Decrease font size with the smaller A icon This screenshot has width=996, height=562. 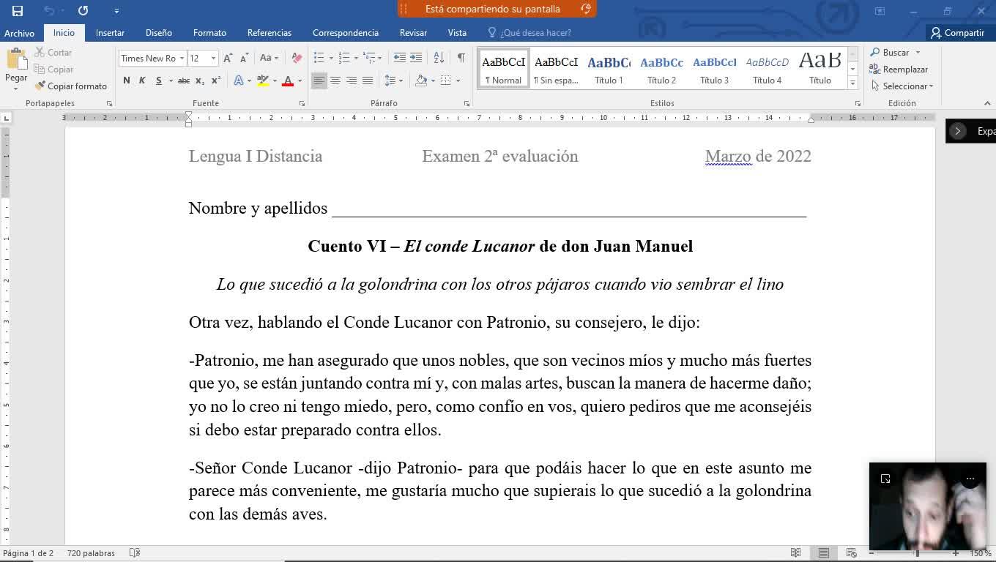pos(244,59)
